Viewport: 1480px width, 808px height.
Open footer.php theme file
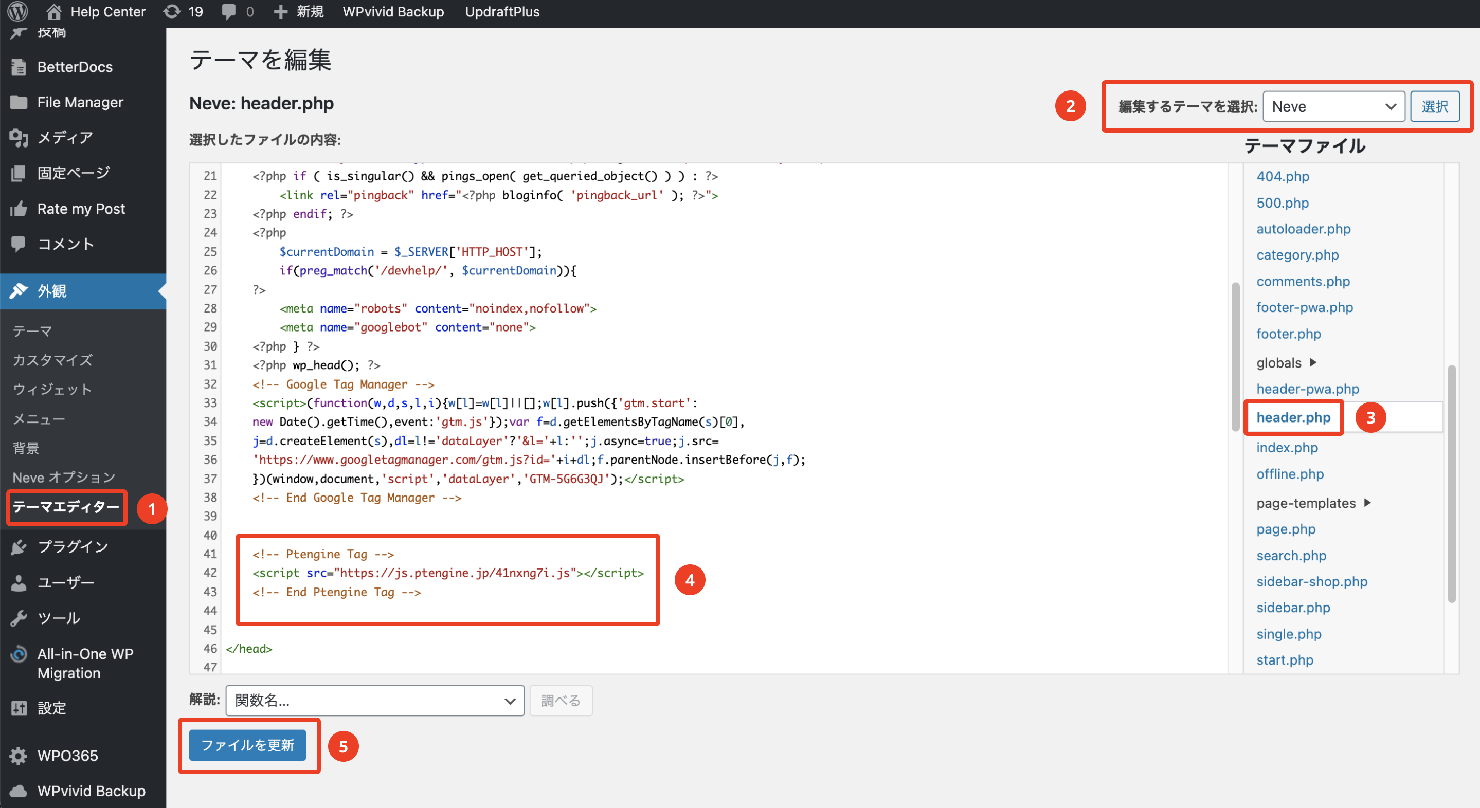coord(1289,334)
